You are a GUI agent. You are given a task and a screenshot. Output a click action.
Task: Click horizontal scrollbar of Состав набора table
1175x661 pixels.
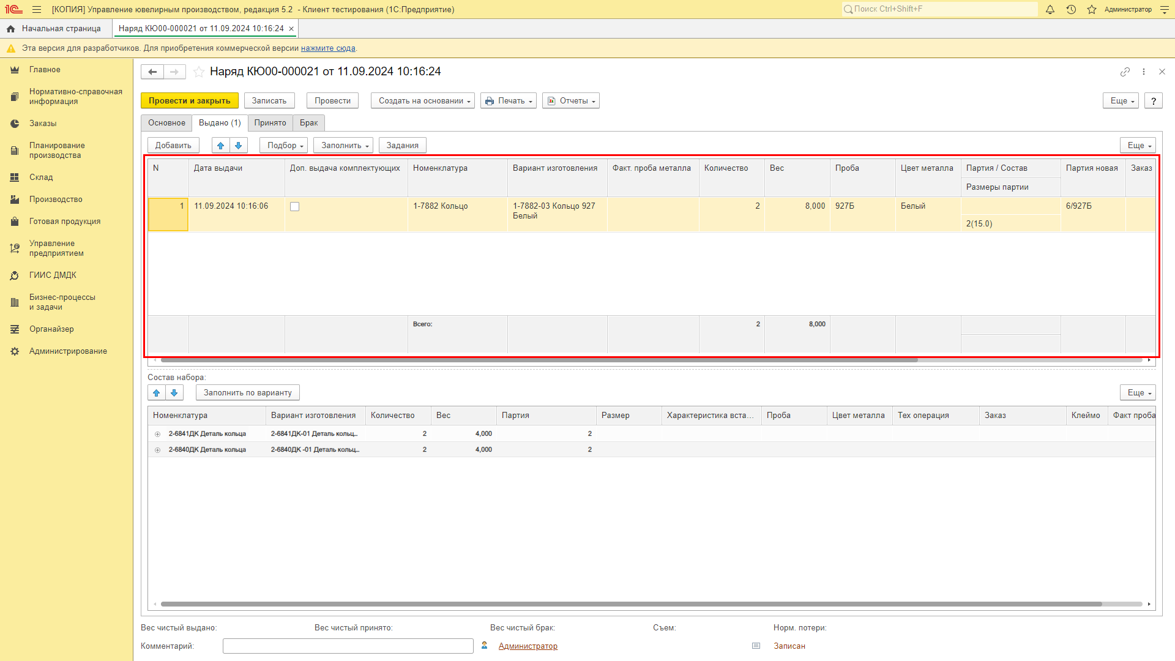(630, 605)
